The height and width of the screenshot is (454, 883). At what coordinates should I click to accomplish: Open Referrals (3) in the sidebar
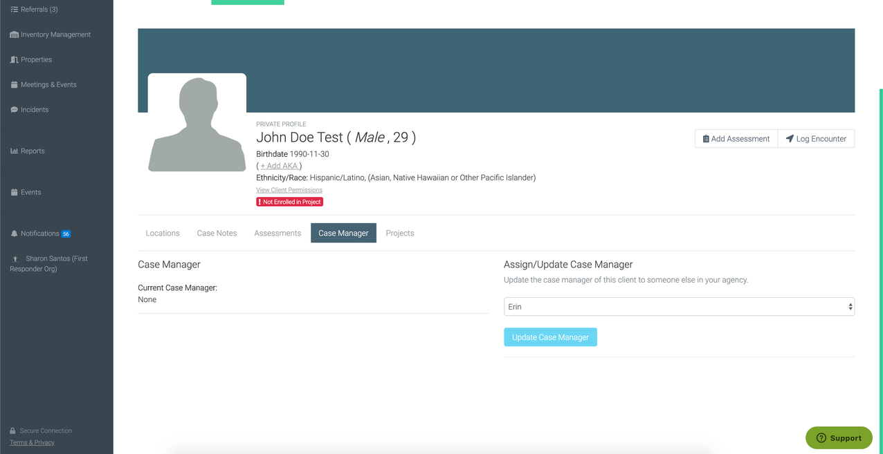[39, 10]
